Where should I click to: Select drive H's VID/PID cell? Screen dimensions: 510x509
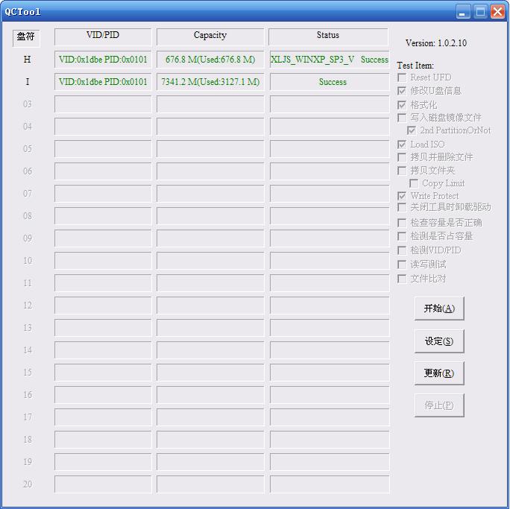point(103,60)
